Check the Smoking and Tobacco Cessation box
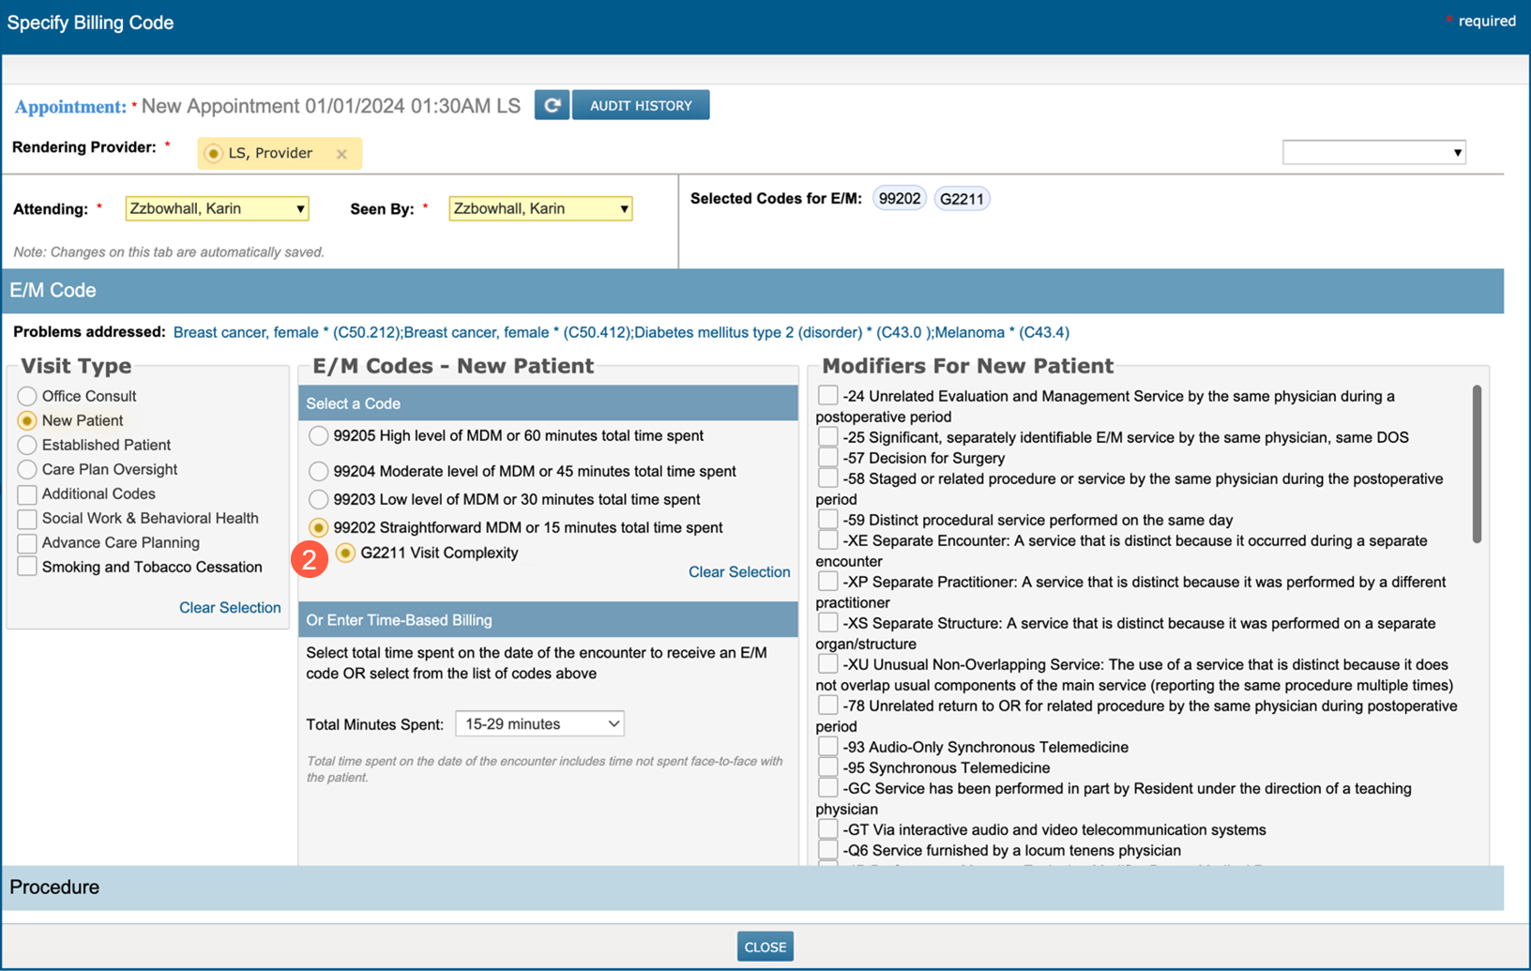The height and width of the screenshot is (971, 1531). pyautogui.click(x=27, y=567)
